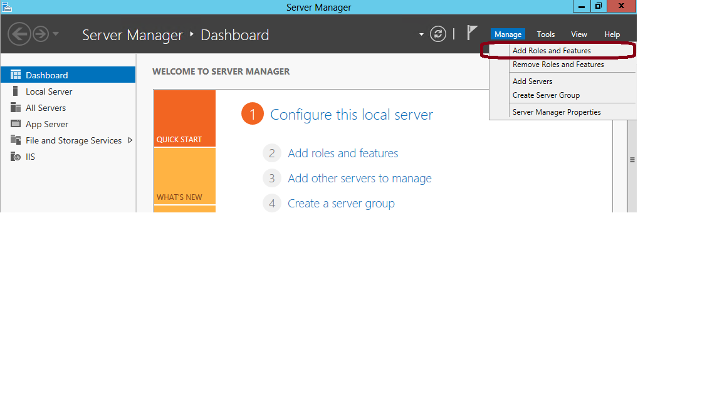Open the Tools menu
The height and width of the screenshot is (406, 722).
coord(546,34)
